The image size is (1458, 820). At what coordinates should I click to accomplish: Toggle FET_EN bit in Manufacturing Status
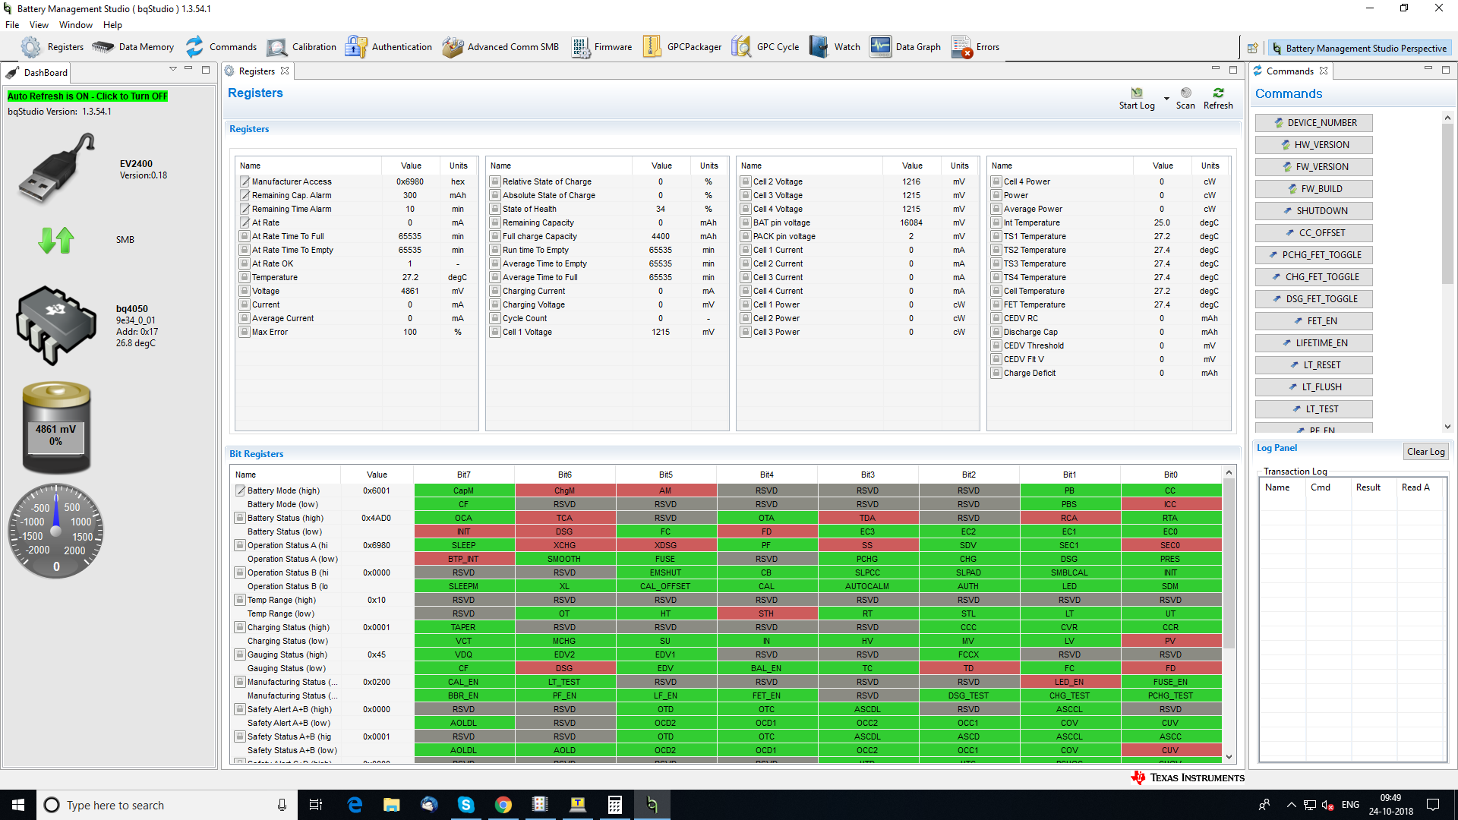coord(766,695)
